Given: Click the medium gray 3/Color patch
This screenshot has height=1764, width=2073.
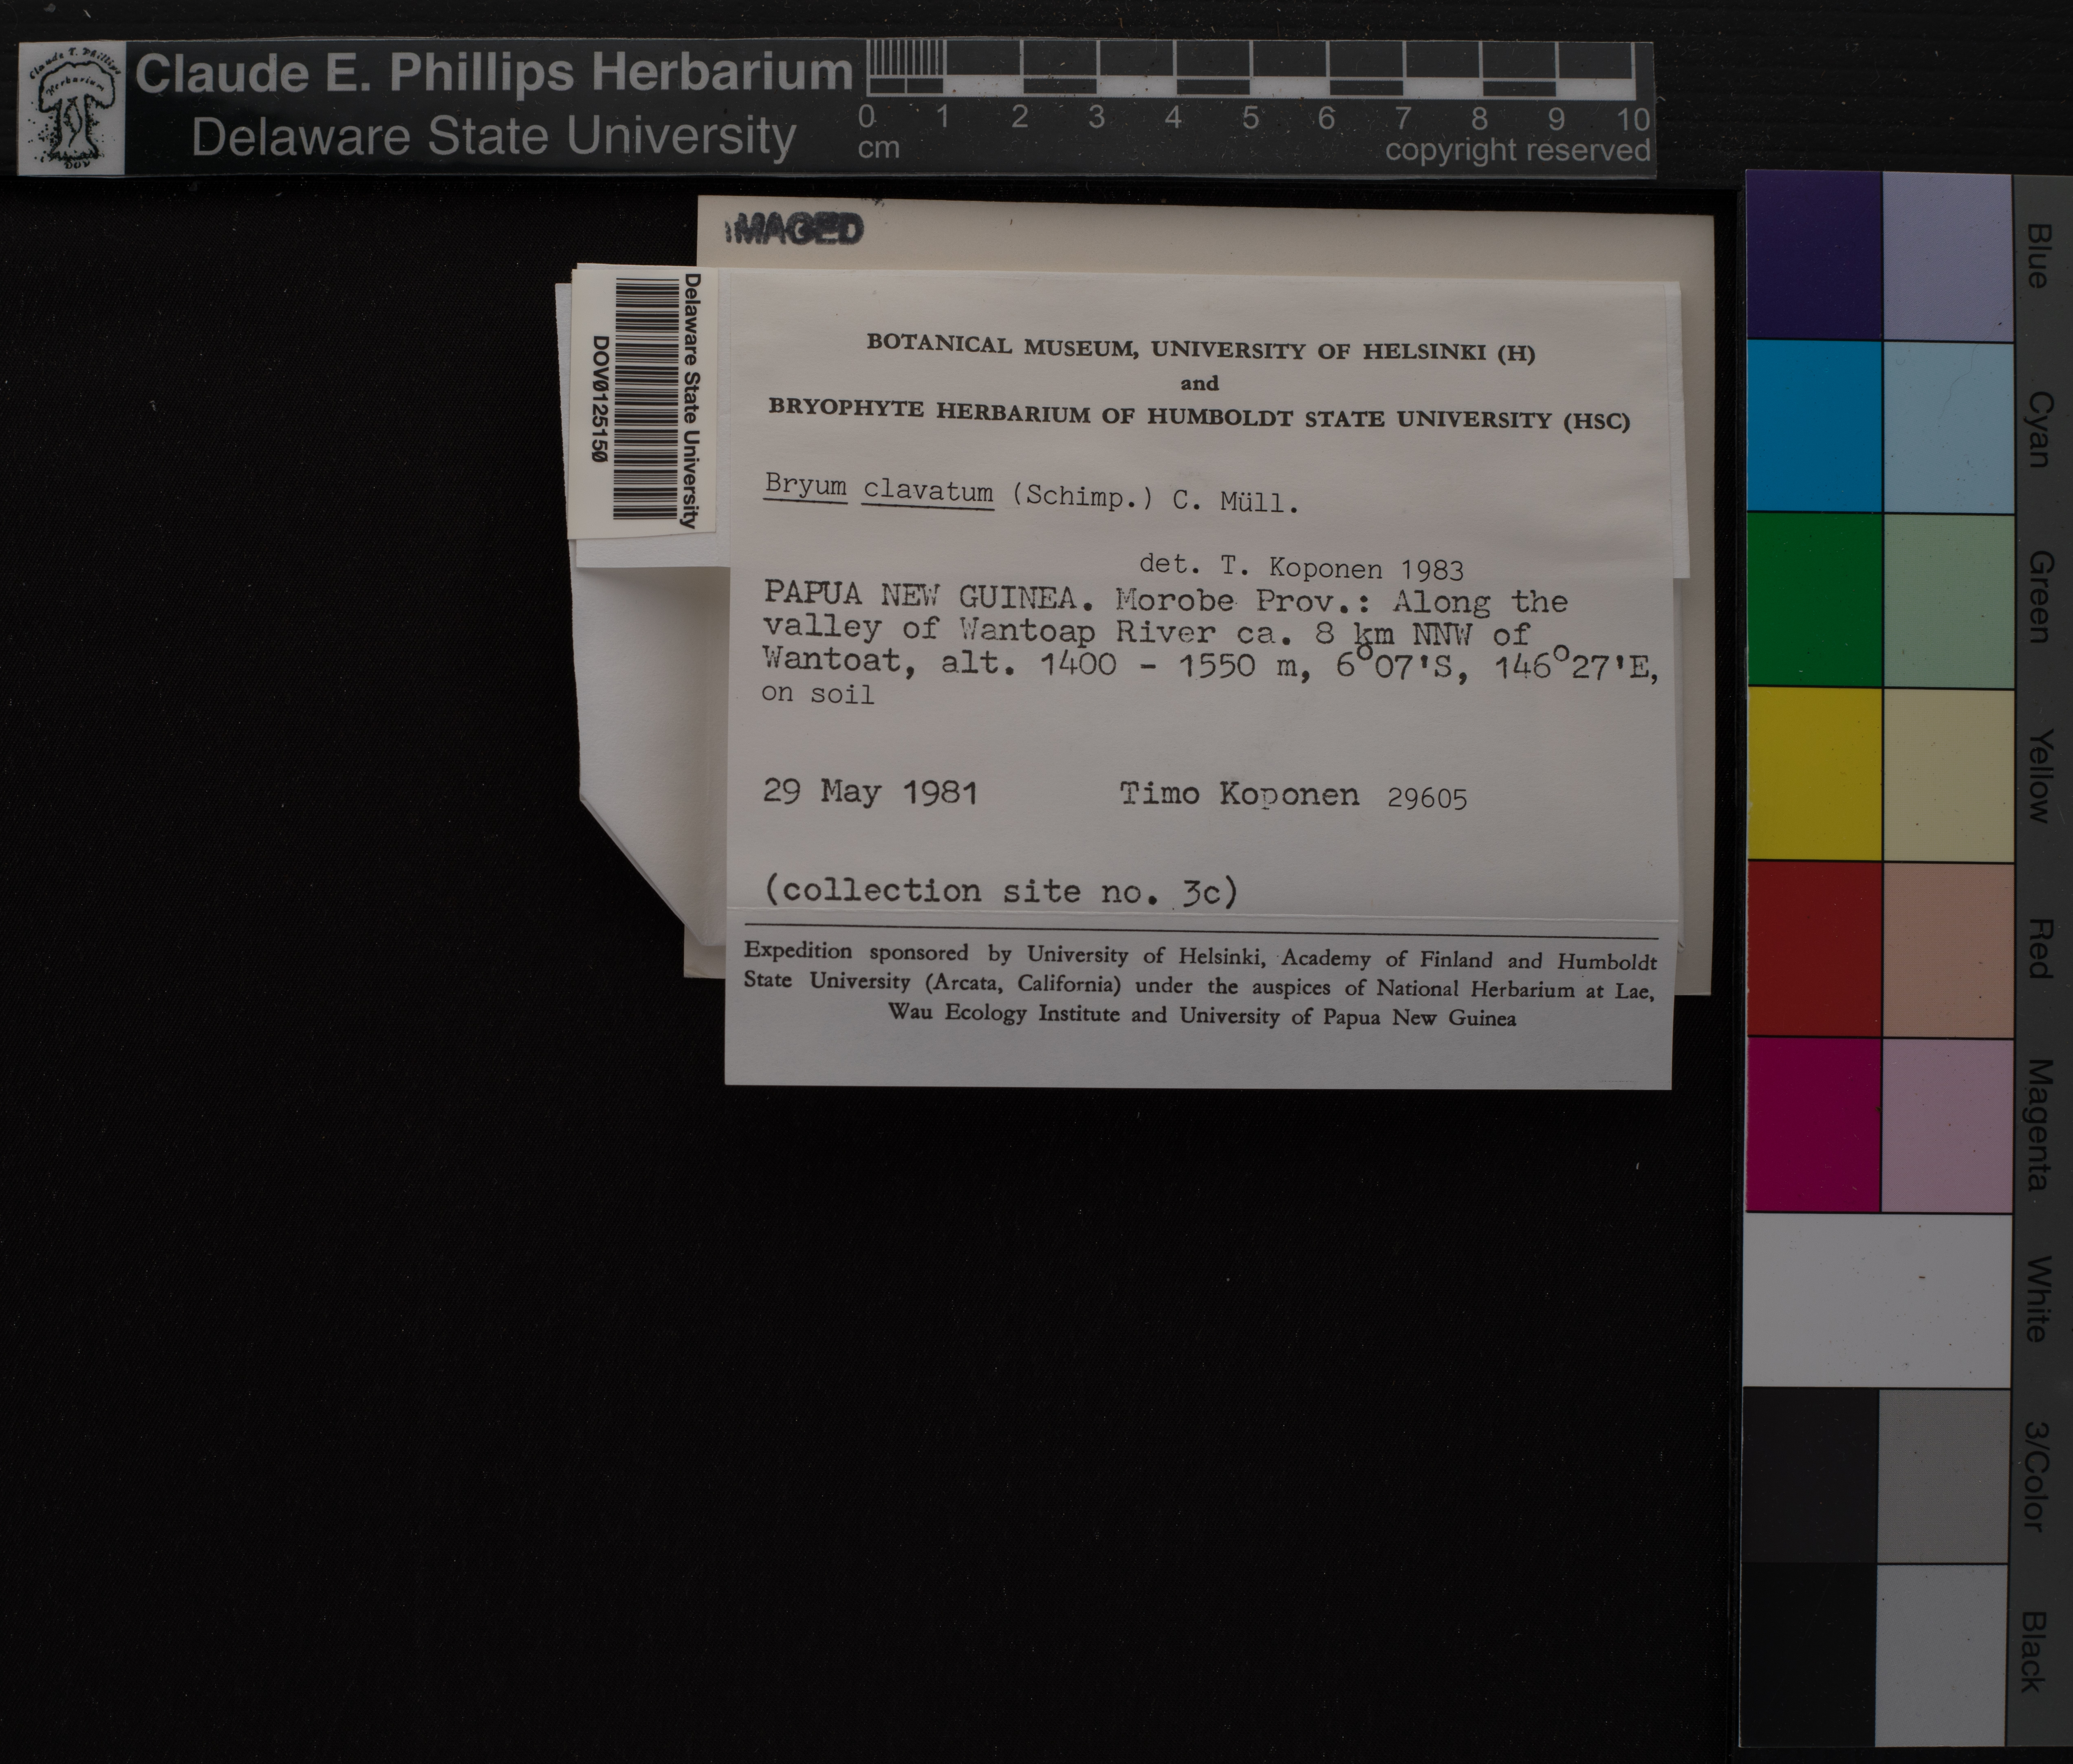Looking at the screenshot, I should click(x=1943, y=1475).
